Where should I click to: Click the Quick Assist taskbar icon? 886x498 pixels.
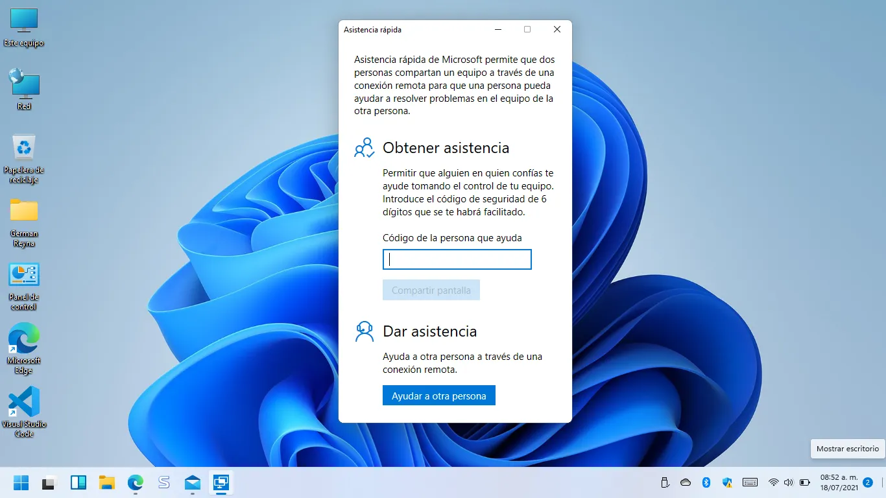click(x=221, y=482)
